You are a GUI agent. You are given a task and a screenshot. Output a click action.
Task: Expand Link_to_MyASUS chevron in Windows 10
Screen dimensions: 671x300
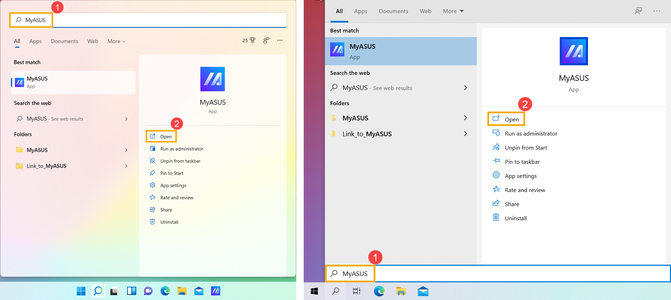coord(465,134)
